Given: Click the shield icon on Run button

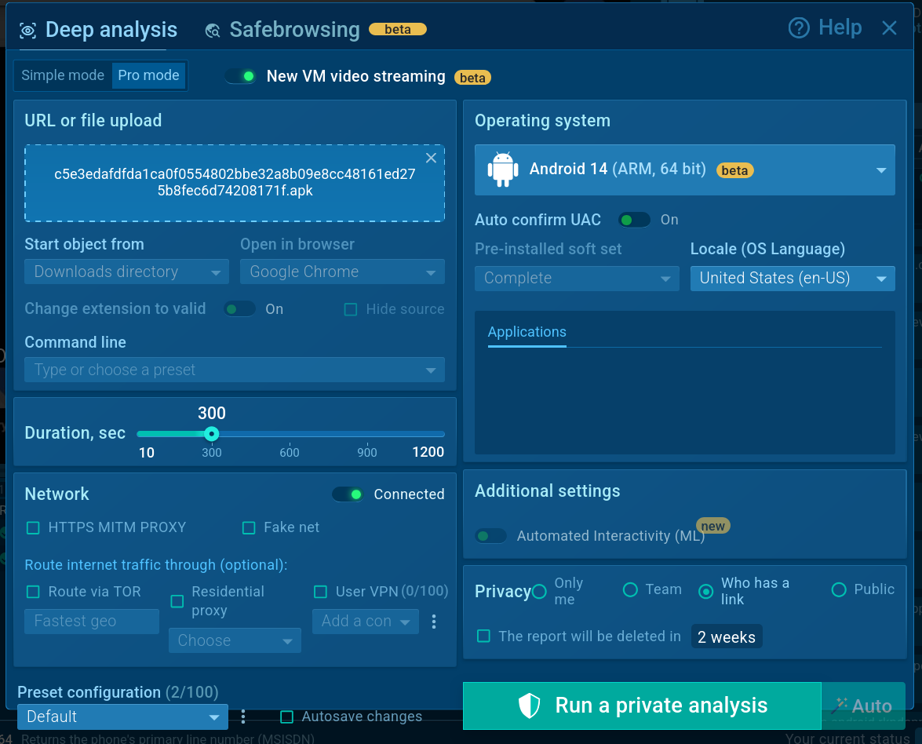Looking at the screenshot, I should (529, 706).
